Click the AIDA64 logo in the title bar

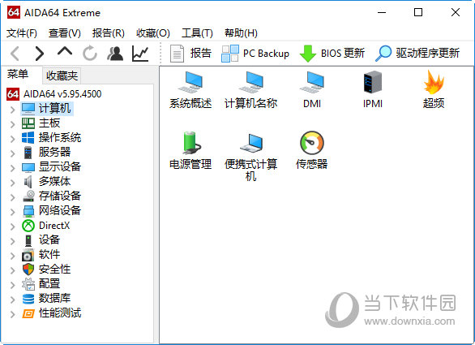14,12
